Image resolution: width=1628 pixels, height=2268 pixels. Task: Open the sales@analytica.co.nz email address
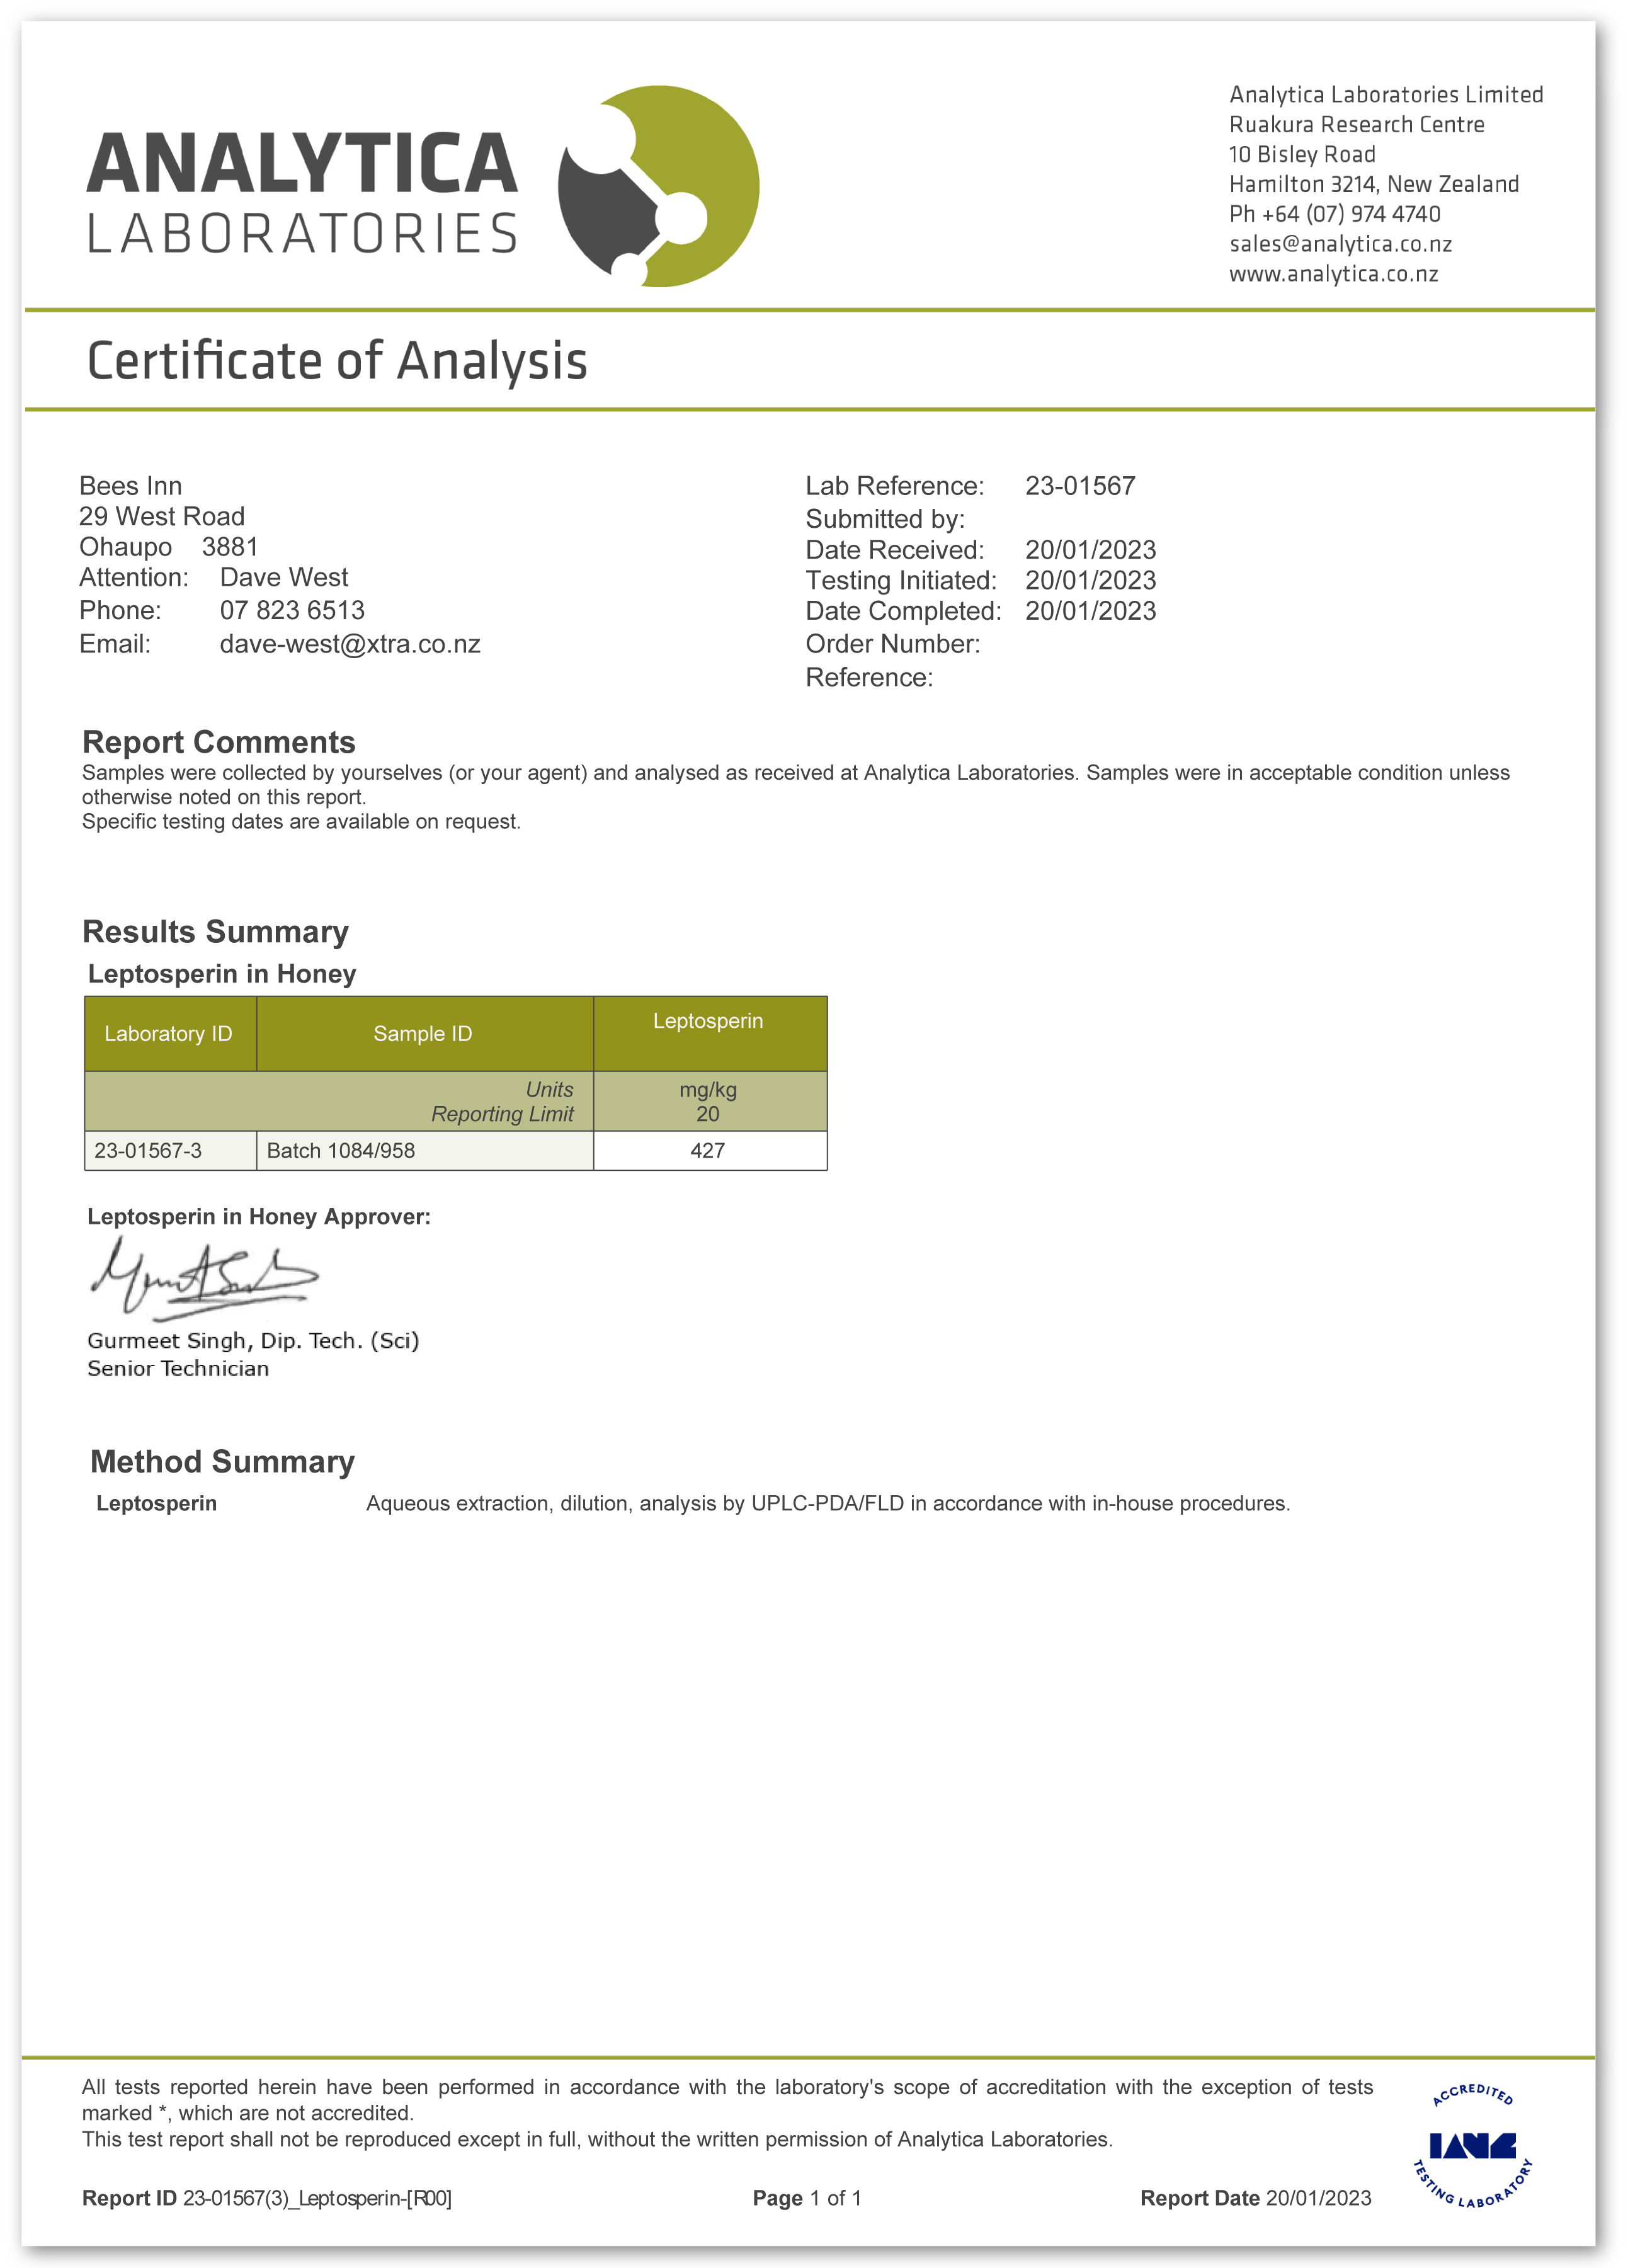tap(1340, 244)
